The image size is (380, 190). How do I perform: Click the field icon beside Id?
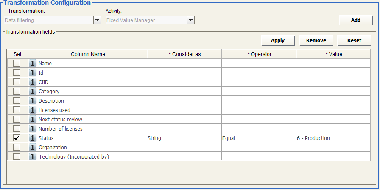click(33, 73)
